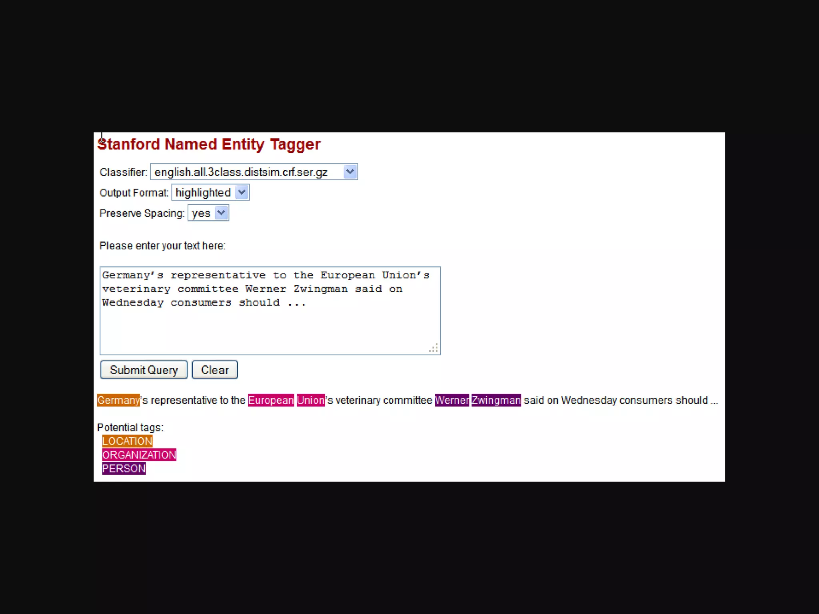Click the highlighted name Werner
The width and height of the screenshot is (819, 614).
pos(452,400)
